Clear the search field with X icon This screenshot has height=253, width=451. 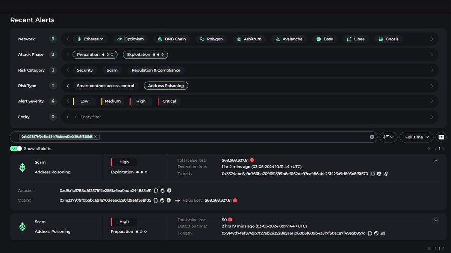(x=372, y=137)
